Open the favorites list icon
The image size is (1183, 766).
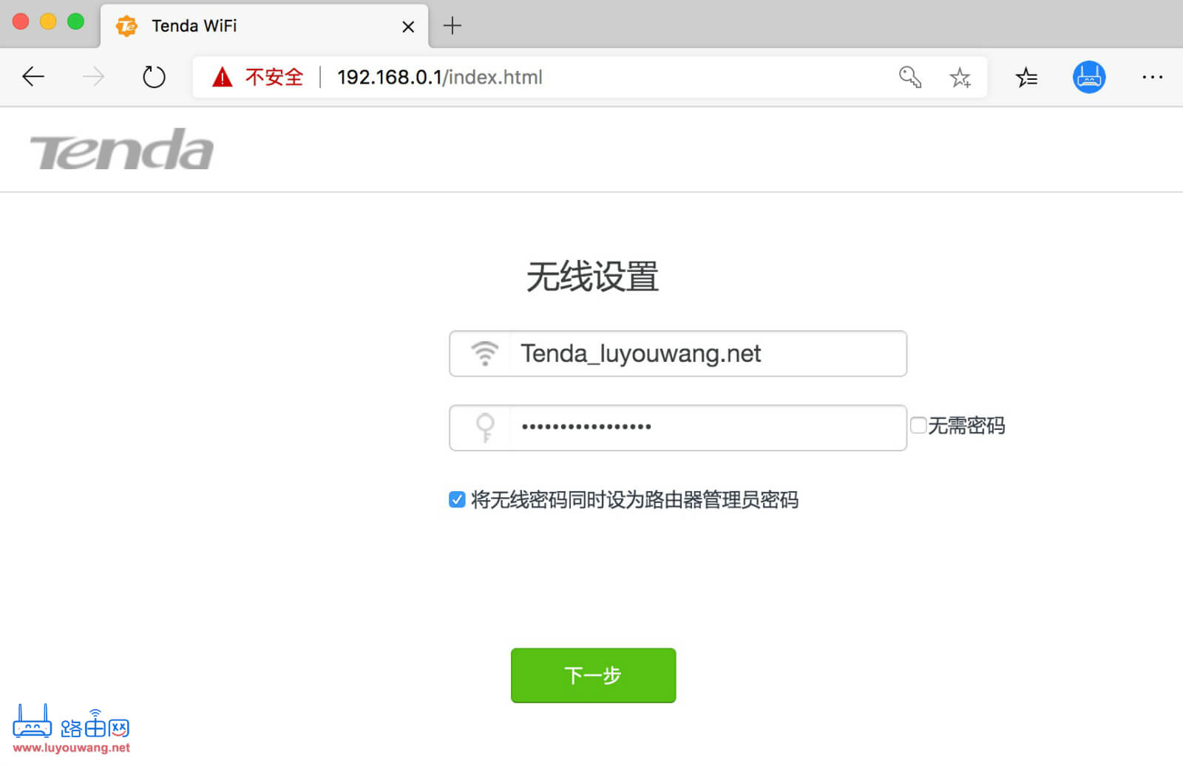click(1026, 76)
